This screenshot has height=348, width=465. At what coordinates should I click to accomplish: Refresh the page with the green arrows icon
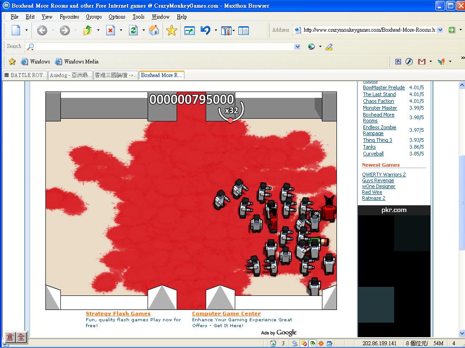coord(133,30)
